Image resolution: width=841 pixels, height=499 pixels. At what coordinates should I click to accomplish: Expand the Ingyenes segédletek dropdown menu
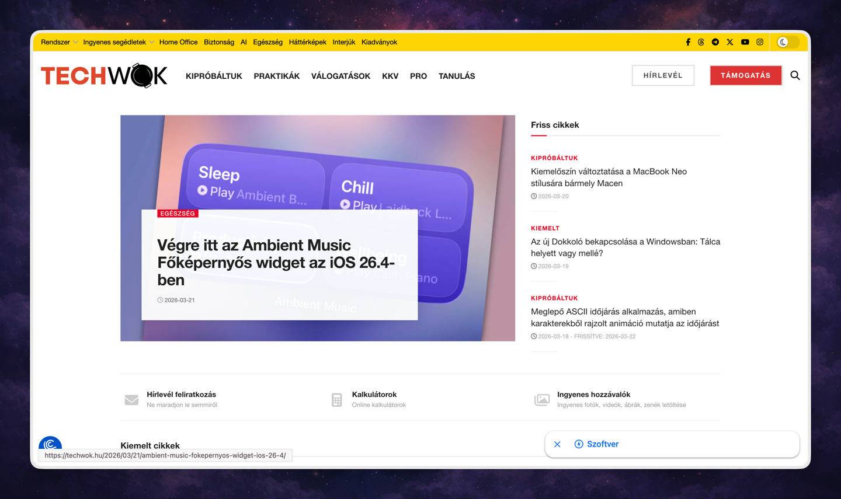tap(119, 42)
